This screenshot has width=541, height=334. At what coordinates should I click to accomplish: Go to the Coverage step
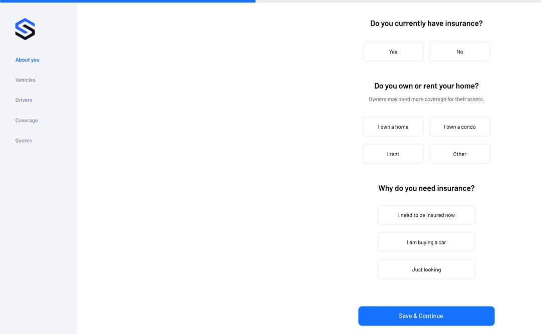(26, 120)
